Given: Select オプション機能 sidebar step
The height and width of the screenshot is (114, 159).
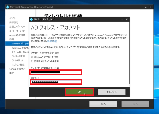Looking at the screenshot, I should [x=18, y=65].
